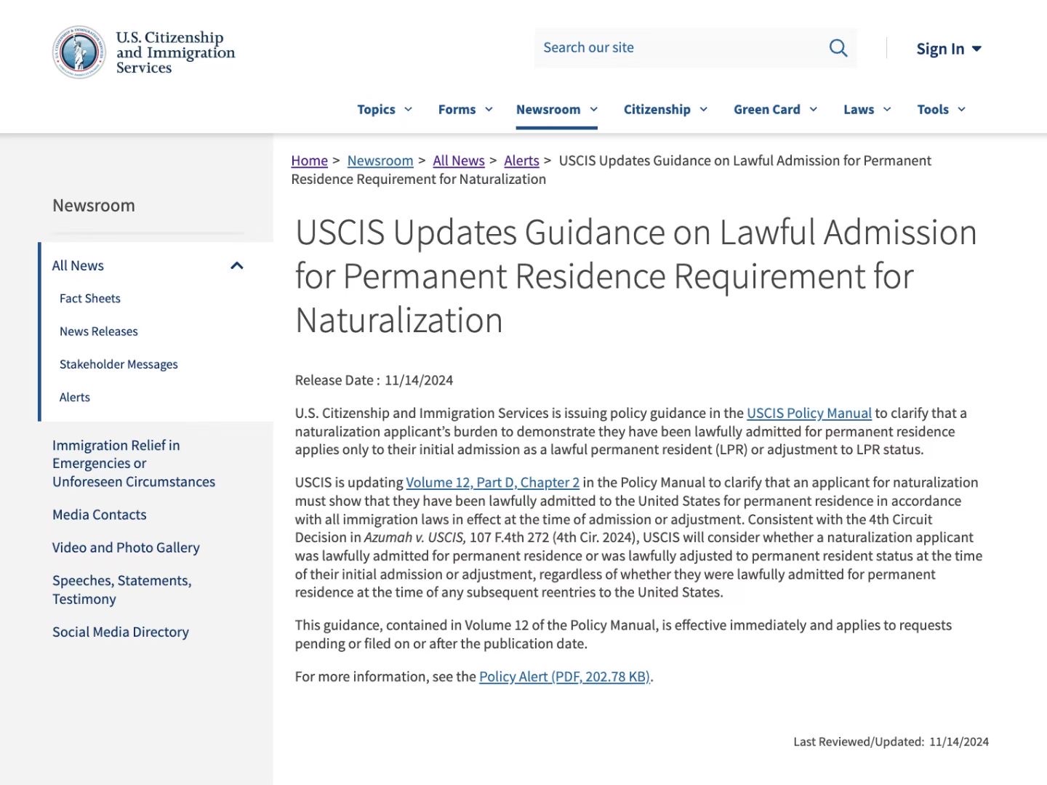This screenshot has width=1047, height=785.
Task: Open Newsroom breadcrumb link
Action: [x=380, y=161]
